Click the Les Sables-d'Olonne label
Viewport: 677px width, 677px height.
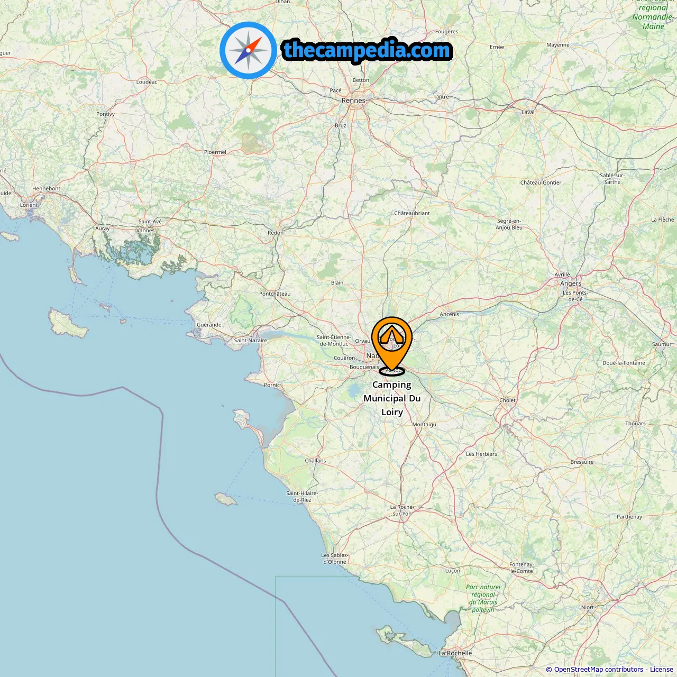[335, 559]
